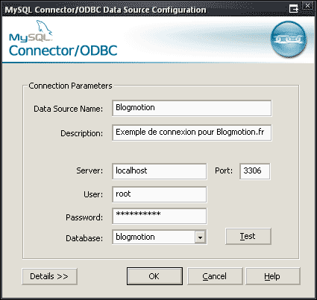Click the Cancel button
This screenshot has width=317, height=300.
[x=215, y=276]
